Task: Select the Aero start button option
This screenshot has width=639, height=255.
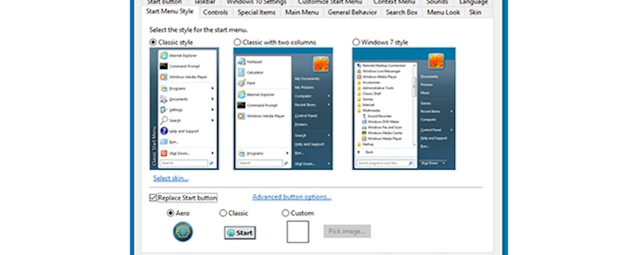Action: [170, 213]
